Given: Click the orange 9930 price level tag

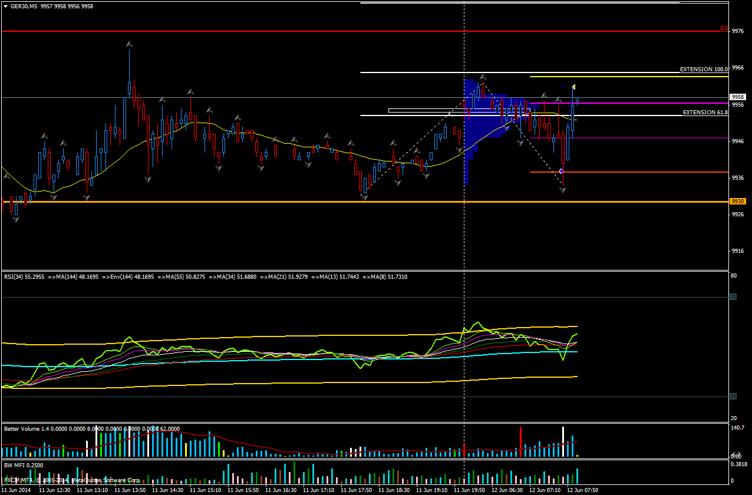Looking at the screenshot, I should pyautogui.click(x=738, y=202).
